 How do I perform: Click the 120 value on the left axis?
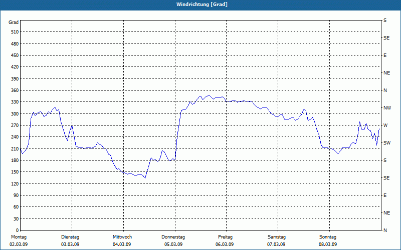coord(15,183)
